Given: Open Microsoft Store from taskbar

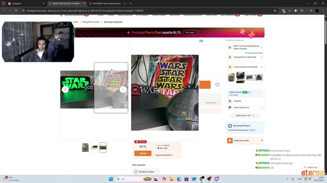Looking at the screenshot, I should (186, 179).
